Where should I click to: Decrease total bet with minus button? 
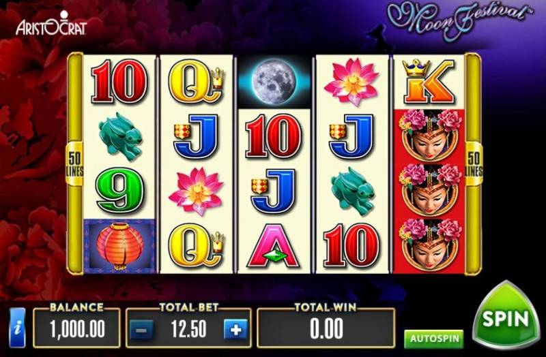point(141,329)
